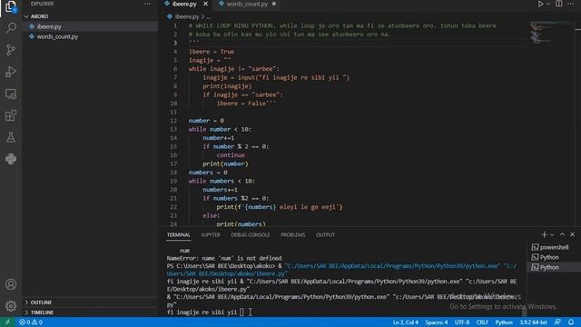Viewport: 581px width, 327px height.
Task: Change encoding via UTF-8
Action: coord(462,322)
